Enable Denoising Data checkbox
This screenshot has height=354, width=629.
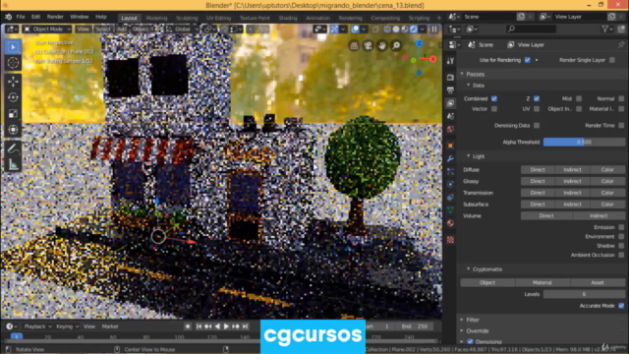537,126
